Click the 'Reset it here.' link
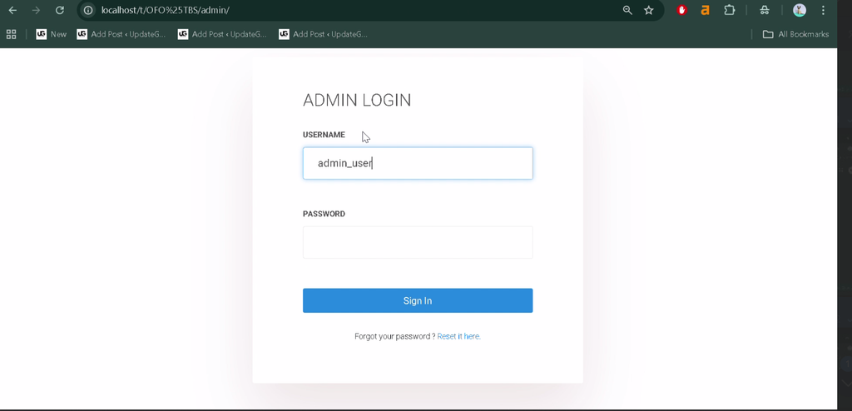The image size is (852, 411). (458, 336)
